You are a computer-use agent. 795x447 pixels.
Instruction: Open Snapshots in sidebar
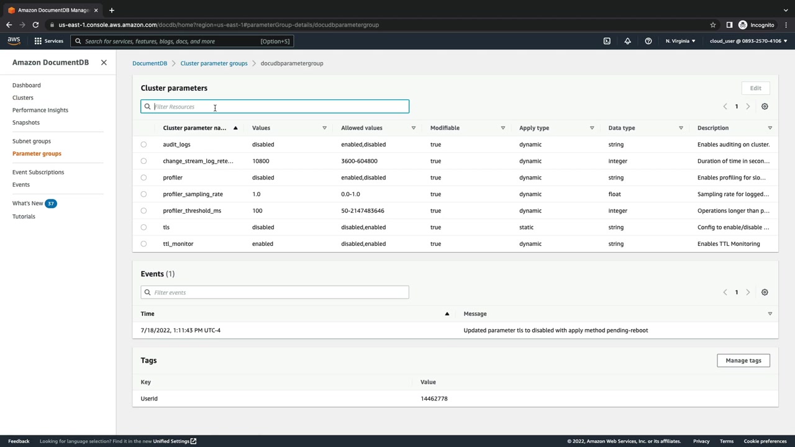(x=26, y=122)
